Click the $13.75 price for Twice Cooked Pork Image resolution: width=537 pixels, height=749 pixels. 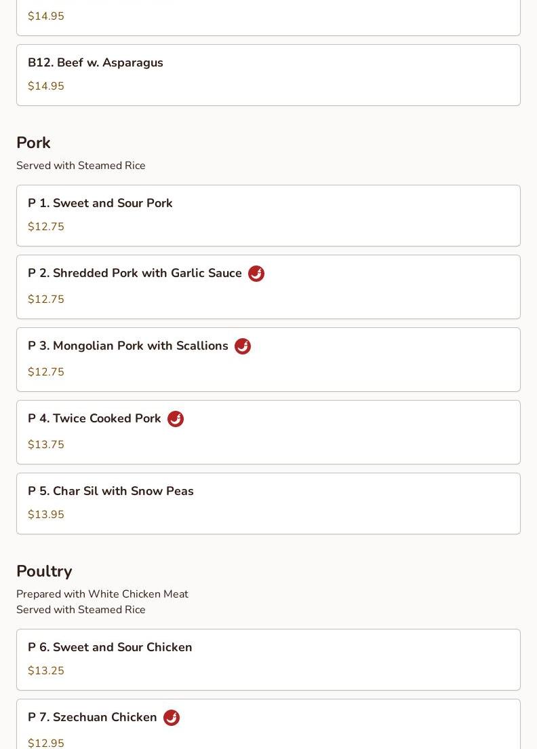pyautogui.click(x=46, y=445)
